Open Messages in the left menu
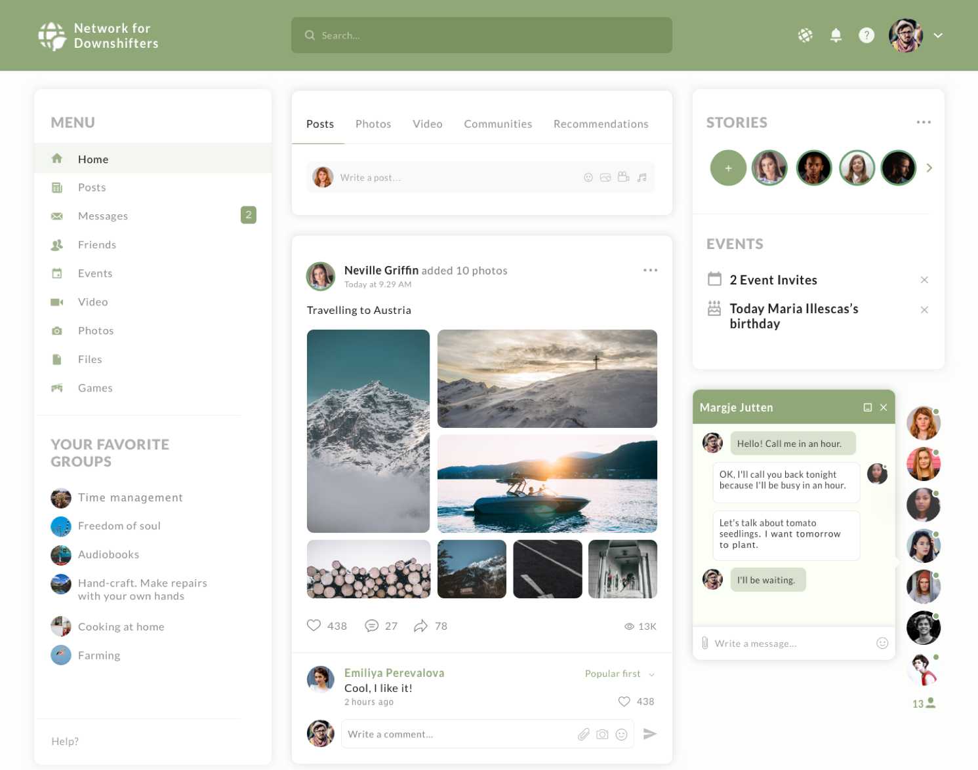Screen dimensions: 978x770 click(103, 216)
